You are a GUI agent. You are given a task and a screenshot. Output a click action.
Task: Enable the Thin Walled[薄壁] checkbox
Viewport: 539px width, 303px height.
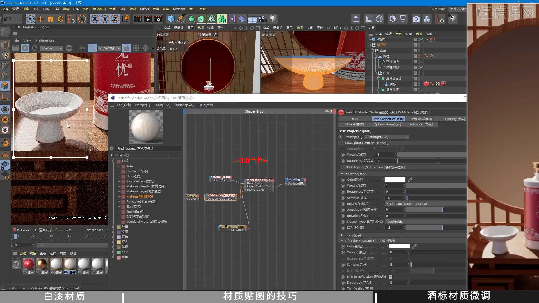pyautogui.click(x=390, y=288)
